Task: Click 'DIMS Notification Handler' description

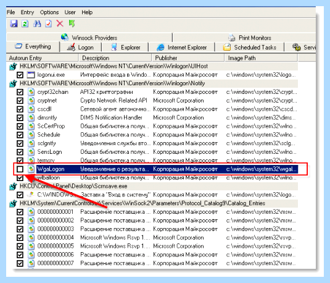Action: click(111, 117)
